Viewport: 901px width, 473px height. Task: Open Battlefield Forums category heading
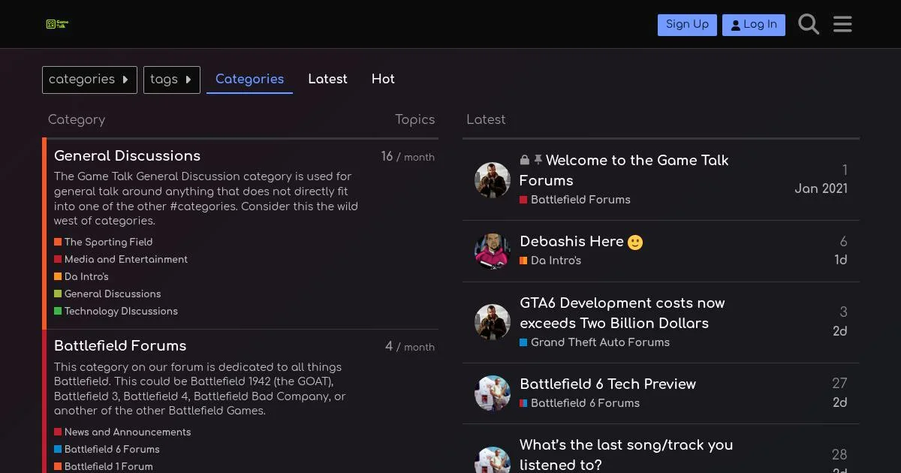[x=120, y=346]
